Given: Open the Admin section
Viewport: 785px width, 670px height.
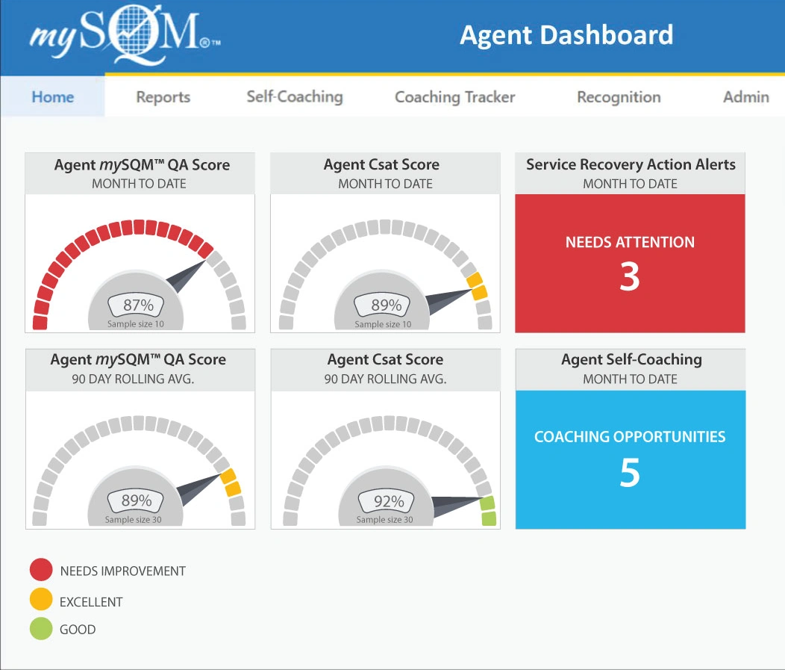Looking at the screenshot, I should pyautogui.click(x=745, y=96).
